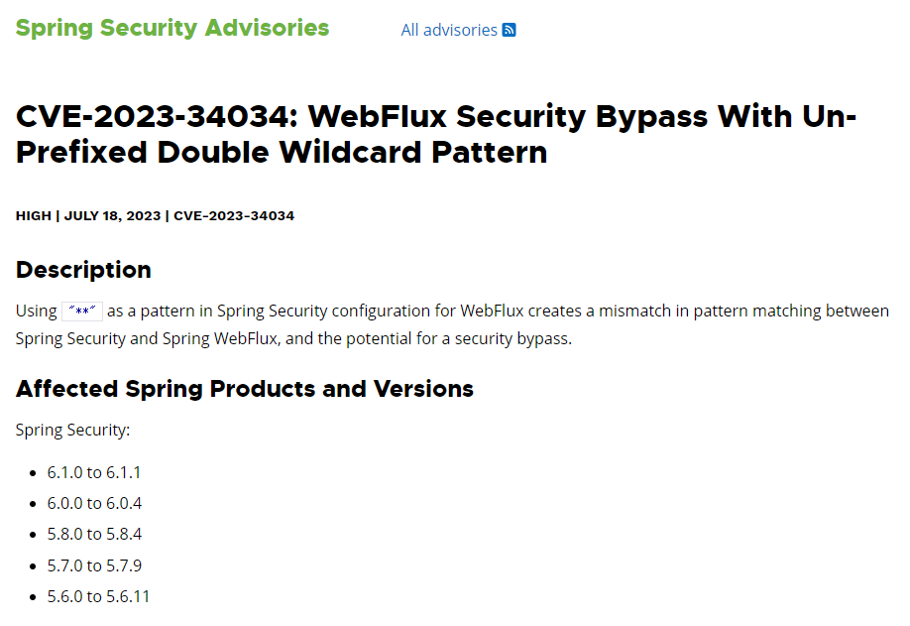Image resolution: width=910 pixels, height=626 pixels.
Task: Click "Spring Security and Spring WebFlux" in description
Action: [x=147, y=338]
